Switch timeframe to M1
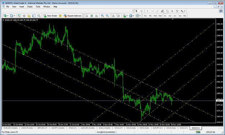 (145, 16)
